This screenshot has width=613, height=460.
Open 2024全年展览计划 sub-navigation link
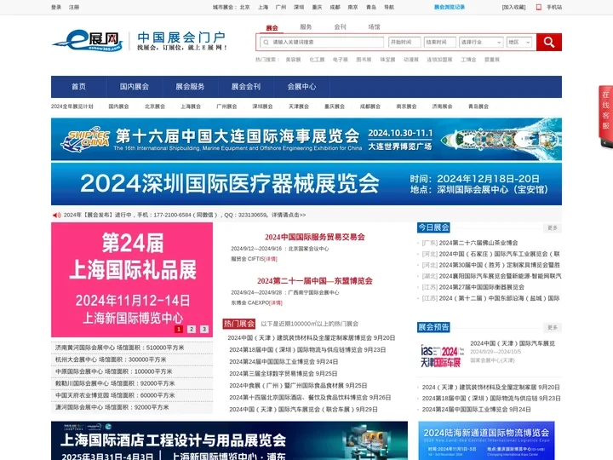(72, 106)
